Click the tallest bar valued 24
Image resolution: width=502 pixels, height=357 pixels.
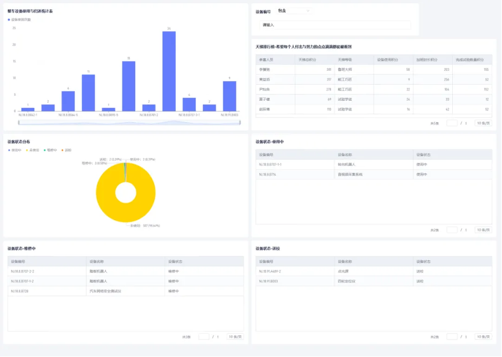(169, 71)
